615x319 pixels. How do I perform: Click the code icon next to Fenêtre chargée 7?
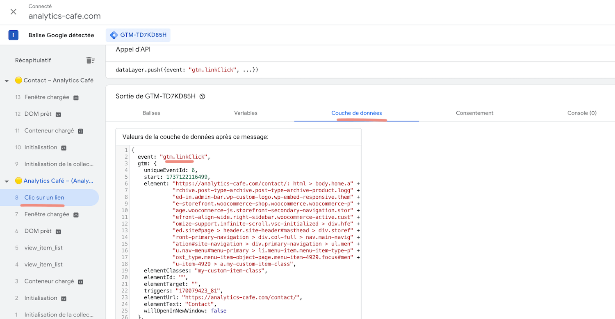tap(76, 215)
